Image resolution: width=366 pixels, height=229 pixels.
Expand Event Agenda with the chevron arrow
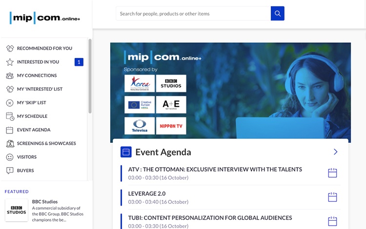coord(335,152)
